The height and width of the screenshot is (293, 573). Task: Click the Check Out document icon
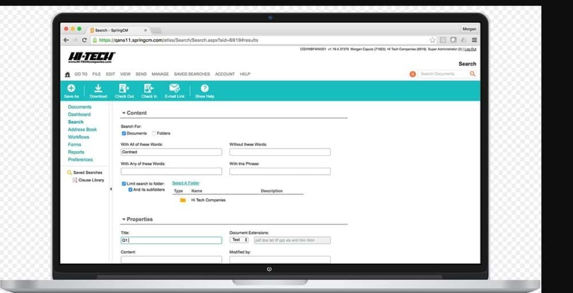click(x=124, y=88)
